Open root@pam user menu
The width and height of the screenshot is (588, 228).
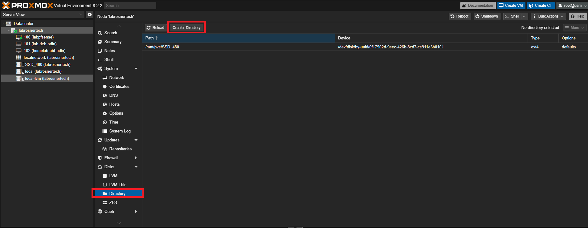[572, 6]
